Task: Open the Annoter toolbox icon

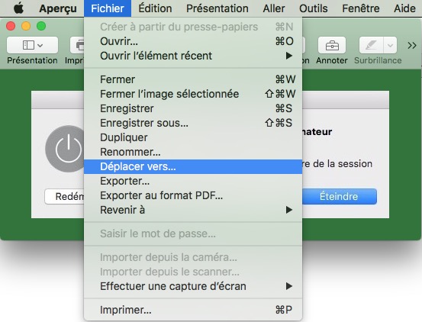Action: coord(332,45)
